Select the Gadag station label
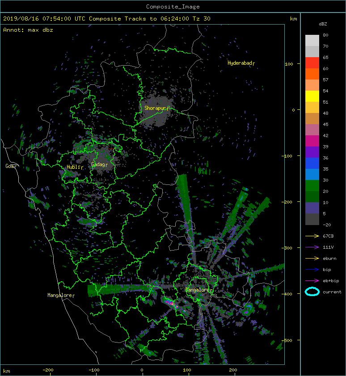Viewport: 346px width, 376px height. [x=98, y=164]
